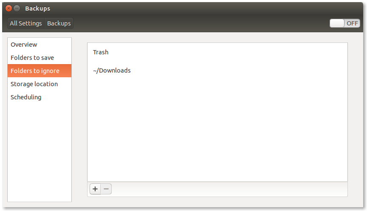
Task: Remove a folder with the minus button
Action: pyautogui.click(x=106, y=189)
